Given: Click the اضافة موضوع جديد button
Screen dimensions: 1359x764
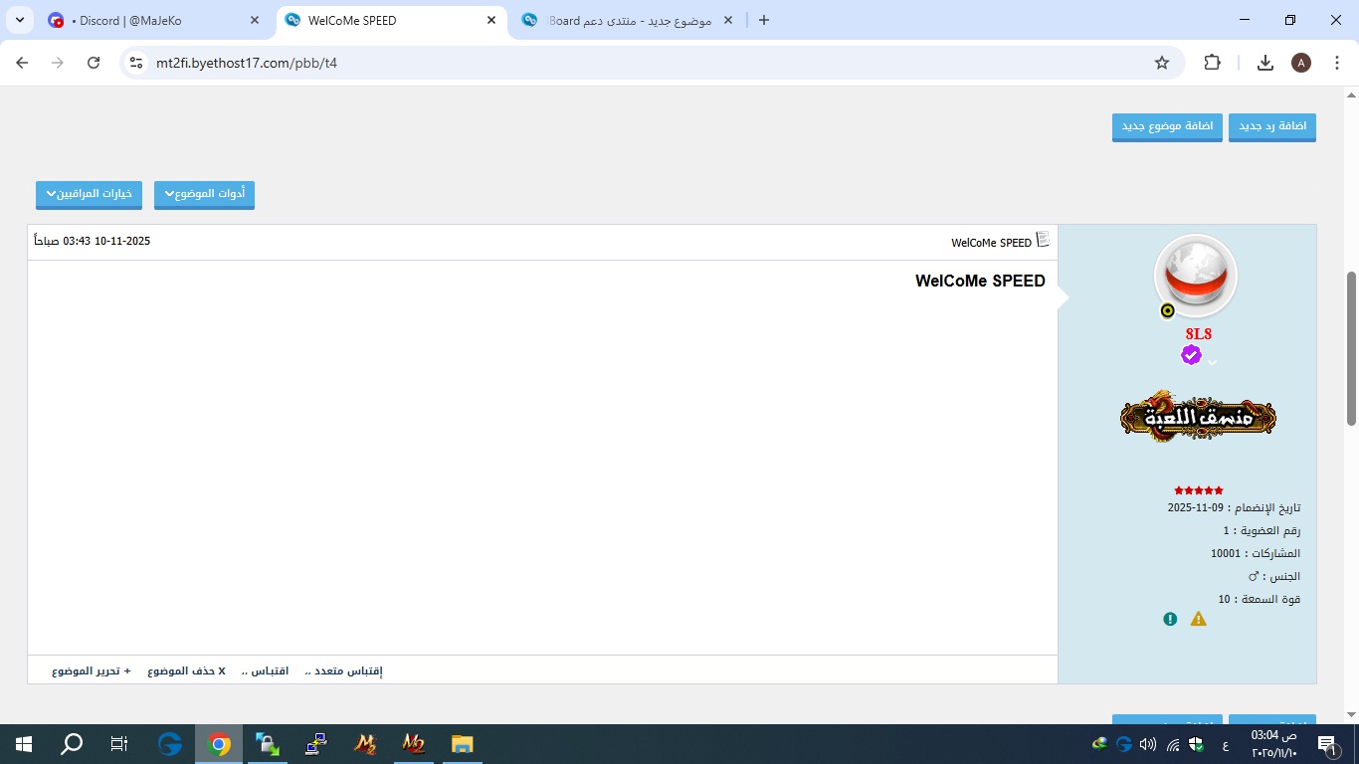Looking at the screenshot, I should [1167, 126].
